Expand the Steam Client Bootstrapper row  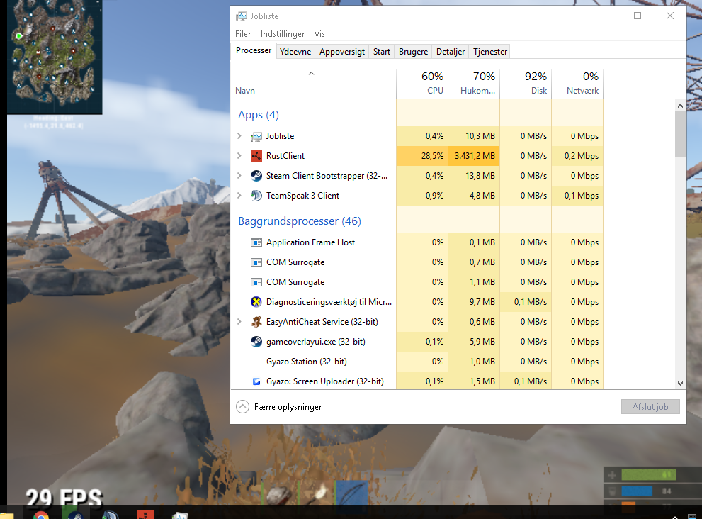click(239, 176)
